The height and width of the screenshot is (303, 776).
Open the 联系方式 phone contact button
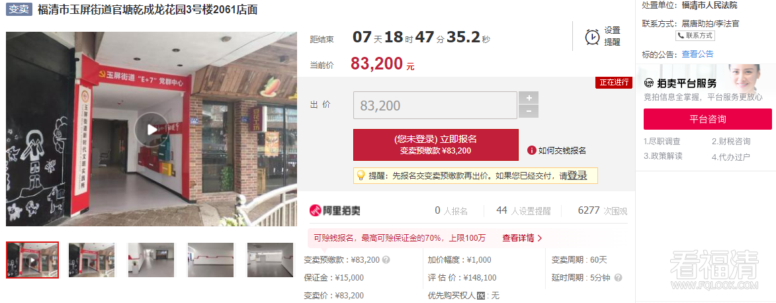click(695, 36)
